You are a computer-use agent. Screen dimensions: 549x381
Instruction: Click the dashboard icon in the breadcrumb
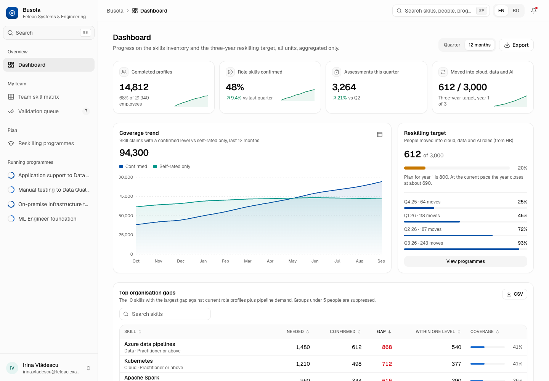pyautogui.click(x=135, y=11)
